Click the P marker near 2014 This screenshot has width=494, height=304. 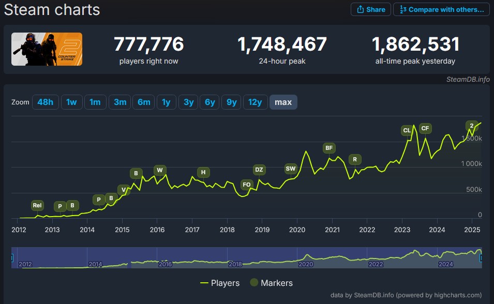pos(99,200)
